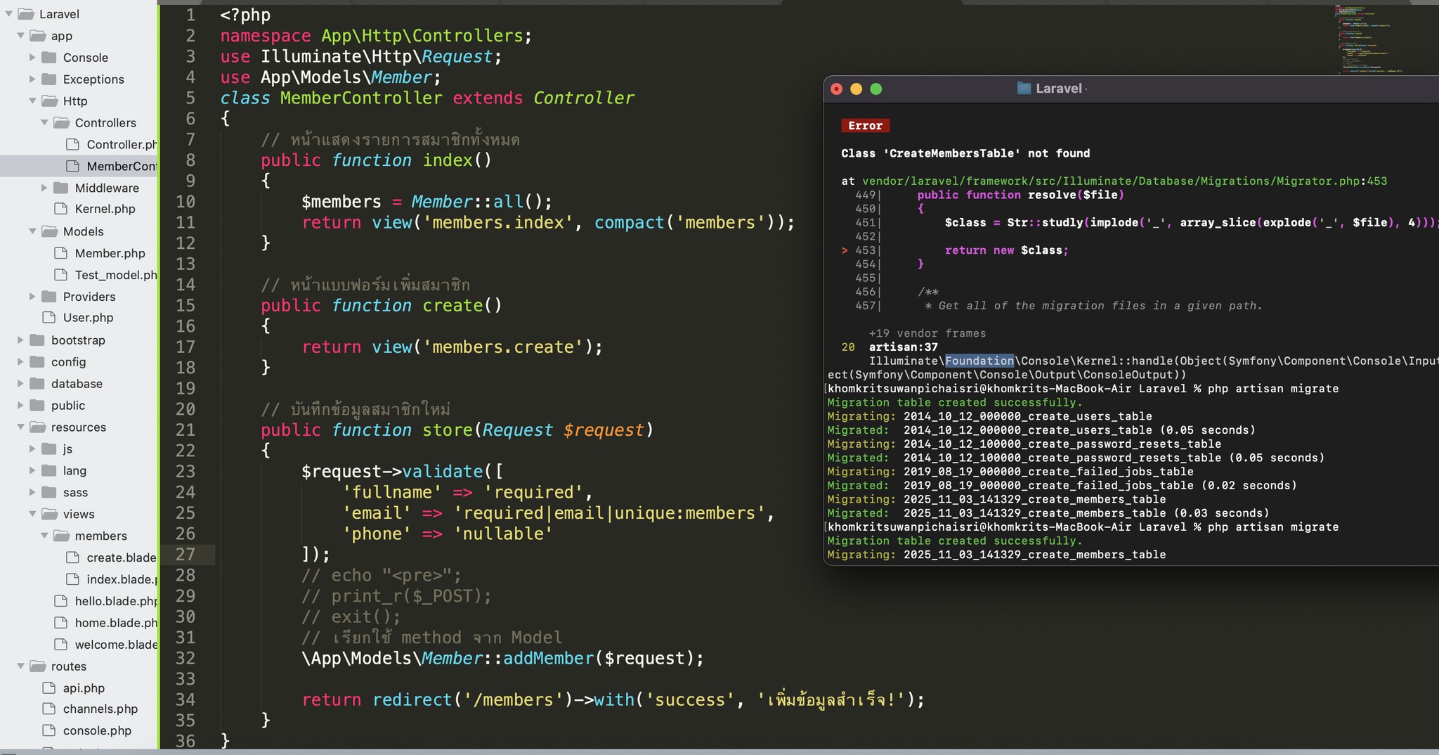
Task: Minimize the Laravel terminal window
Action: coord(856,89)
